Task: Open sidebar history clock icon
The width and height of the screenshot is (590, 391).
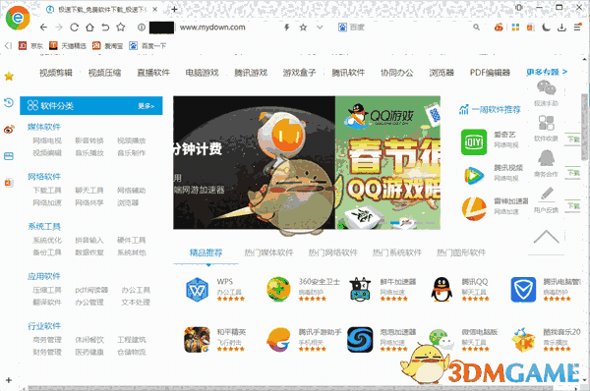Action: click(x=9, y=102)
